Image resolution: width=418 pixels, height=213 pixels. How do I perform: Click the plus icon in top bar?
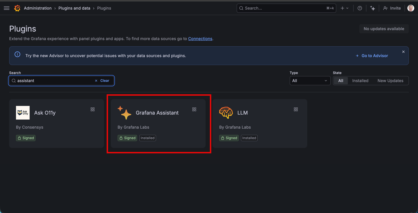click(x=342, y=8)
